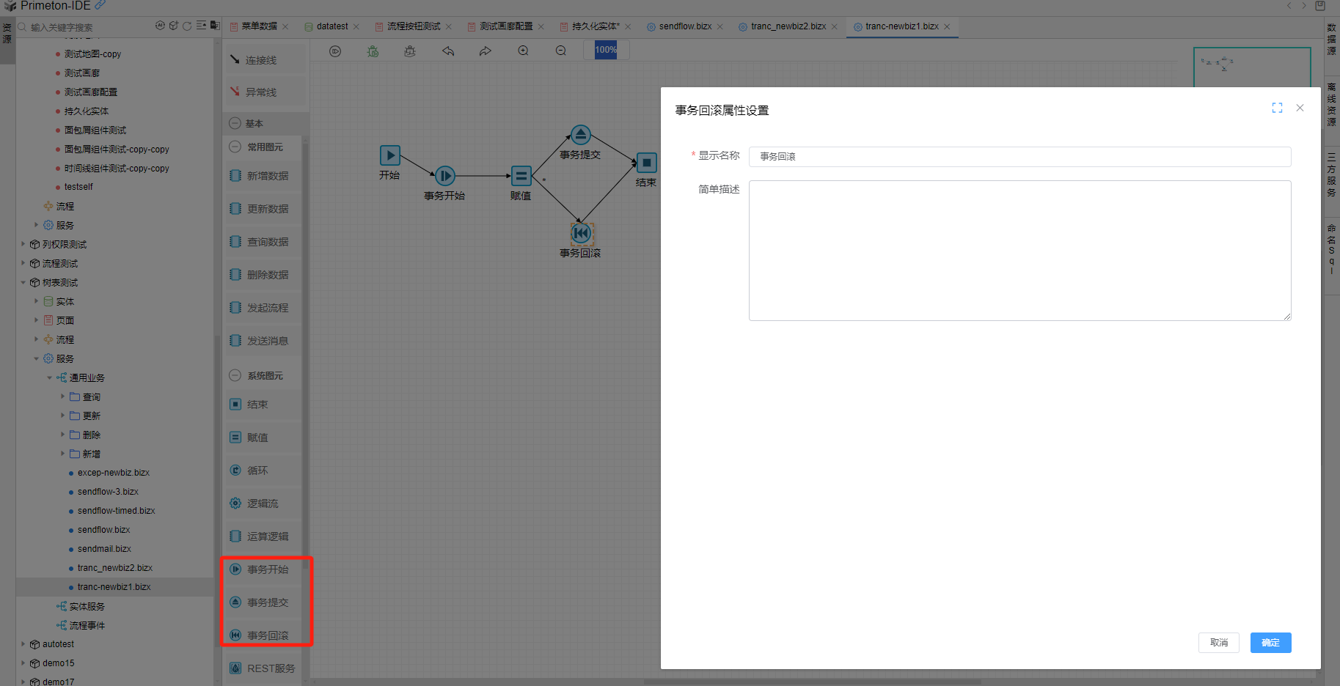Pick the 异常线 exception line tool
This screenshot has height=686, width=1340.
pos(261,92)
